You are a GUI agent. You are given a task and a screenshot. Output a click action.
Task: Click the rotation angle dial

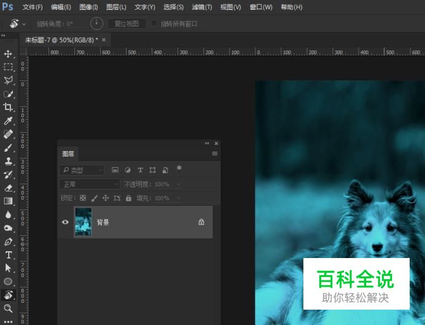[x=96, y=23]
